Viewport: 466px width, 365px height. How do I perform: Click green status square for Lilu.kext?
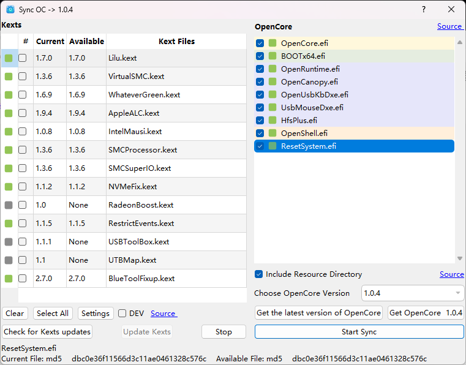(9, 59)
